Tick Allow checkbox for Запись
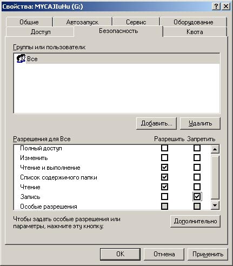 pyautogui.click(x=164, y=196)
